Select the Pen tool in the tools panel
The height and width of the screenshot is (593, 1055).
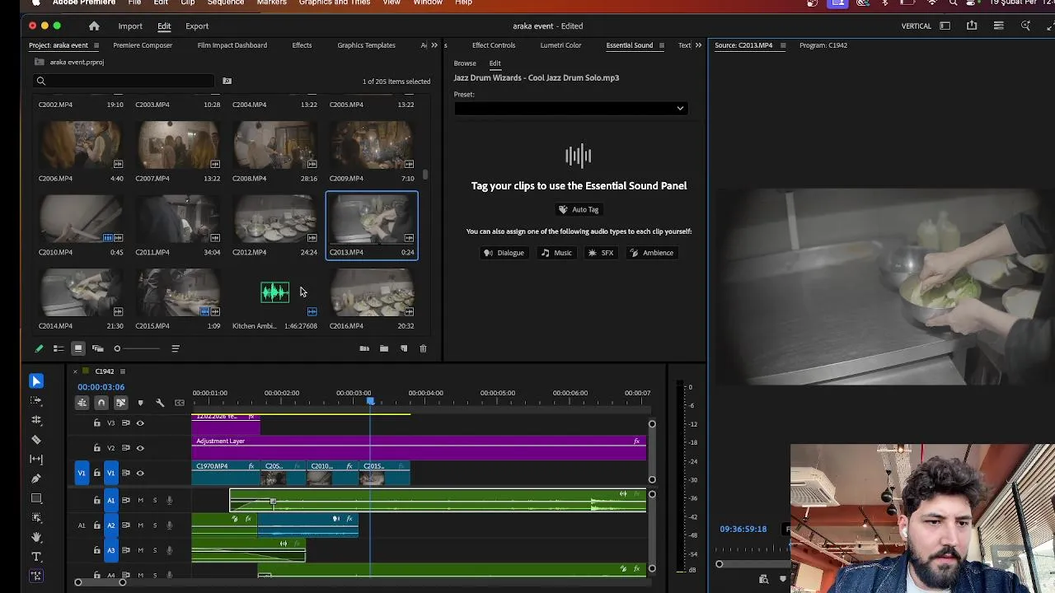point(36,479)
